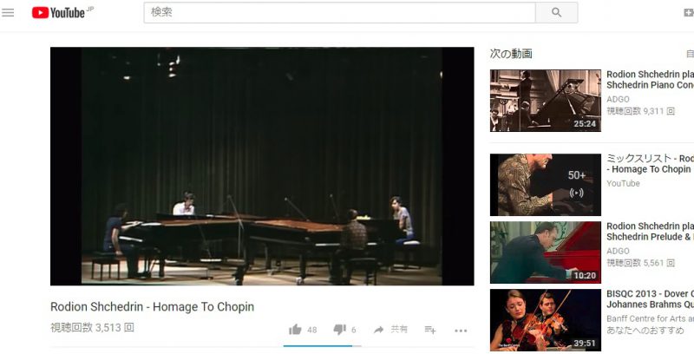
Task: Click the magnifier search button
Action: point(556,12)
